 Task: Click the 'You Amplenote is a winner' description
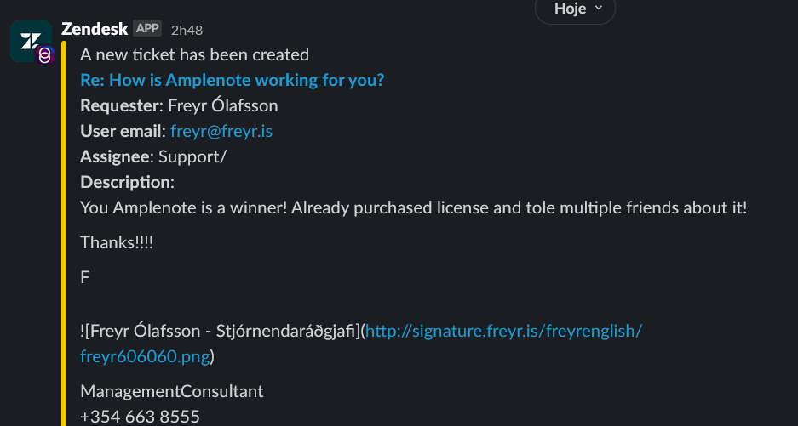point(413,207)
